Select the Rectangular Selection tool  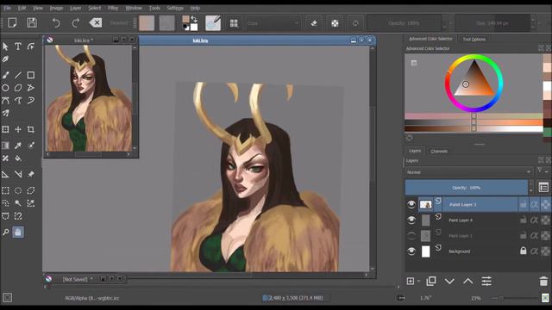[5, 190]
